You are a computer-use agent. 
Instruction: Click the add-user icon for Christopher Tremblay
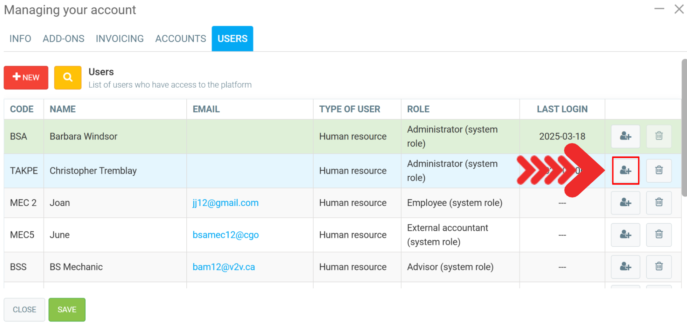click(x=625, y=171)
